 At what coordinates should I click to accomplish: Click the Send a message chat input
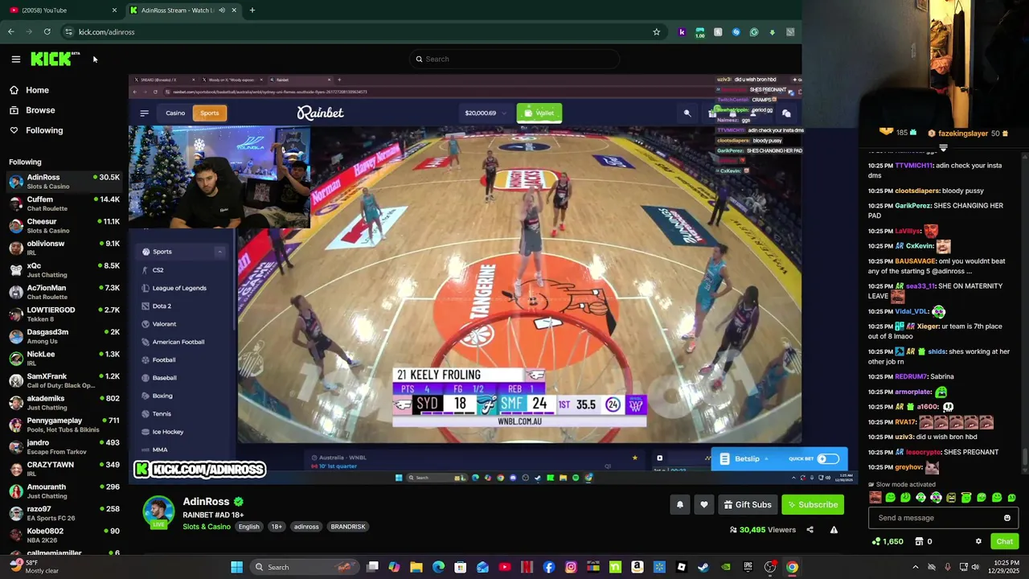[x=942, y=518]
